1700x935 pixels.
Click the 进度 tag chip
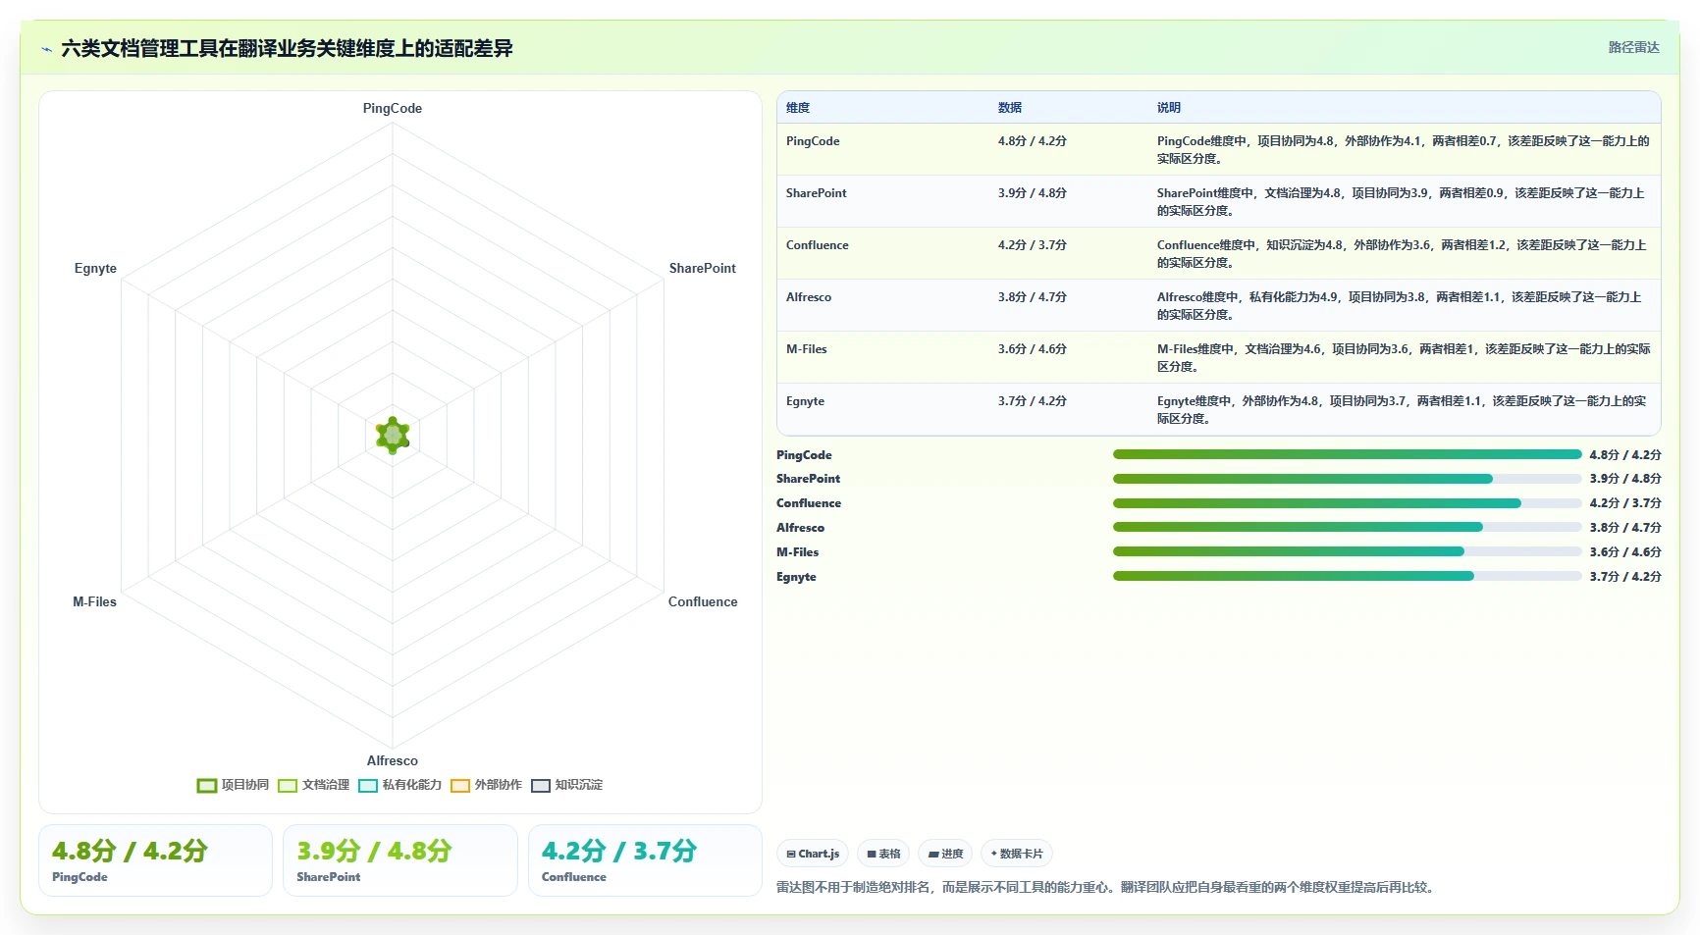point(945,854)
